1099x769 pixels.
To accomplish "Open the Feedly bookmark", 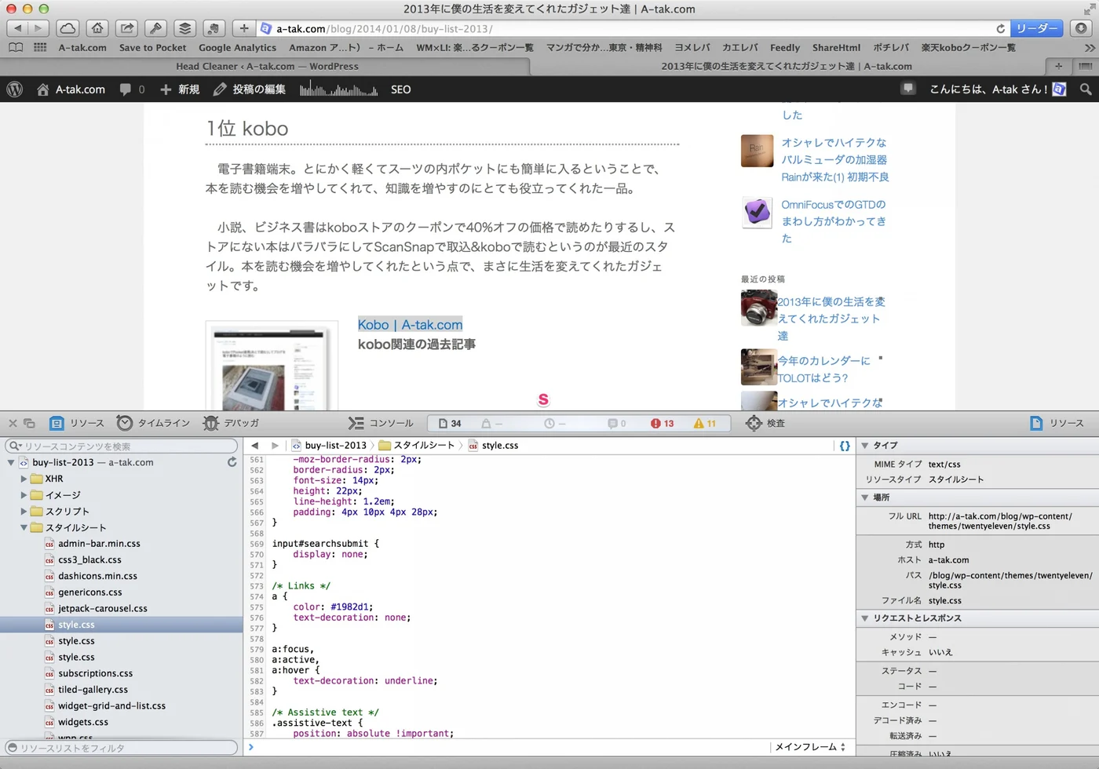I will [x=785, y=48].
